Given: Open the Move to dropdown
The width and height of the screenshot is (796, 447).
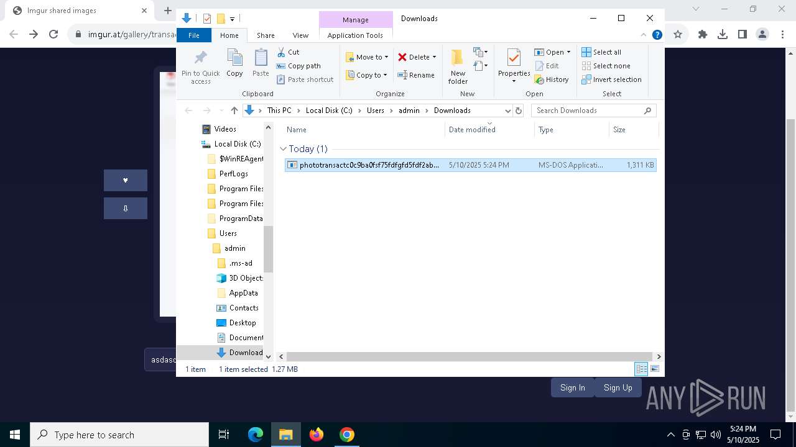Looking at the screenshot, I should 367,57.
